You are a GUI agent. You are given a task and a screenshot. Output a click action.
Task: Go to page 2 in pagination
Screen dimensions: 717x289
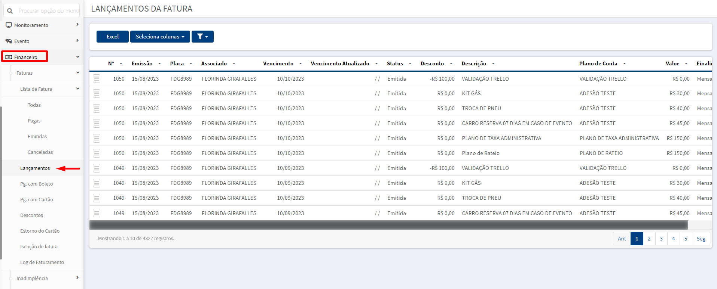click(x=649, y=239)
